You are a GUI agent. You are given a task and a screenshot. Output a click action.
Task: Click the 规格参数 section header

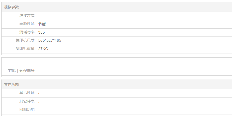click(x=11, y=7)
